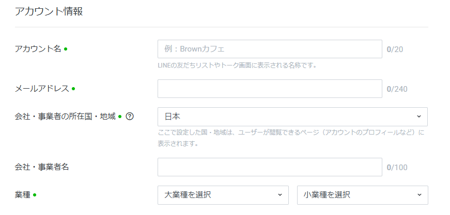450x215 pixels.
Task: Click the 会社・事業者名 input field
Action: click(269, 167)
